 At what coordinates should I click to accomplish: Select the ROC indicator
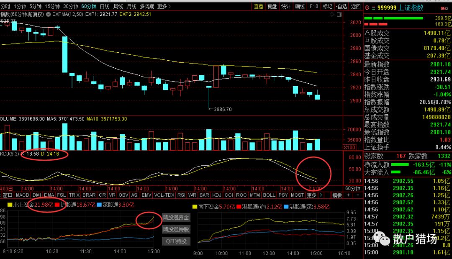pyautogui.click(x=241, y=195)
